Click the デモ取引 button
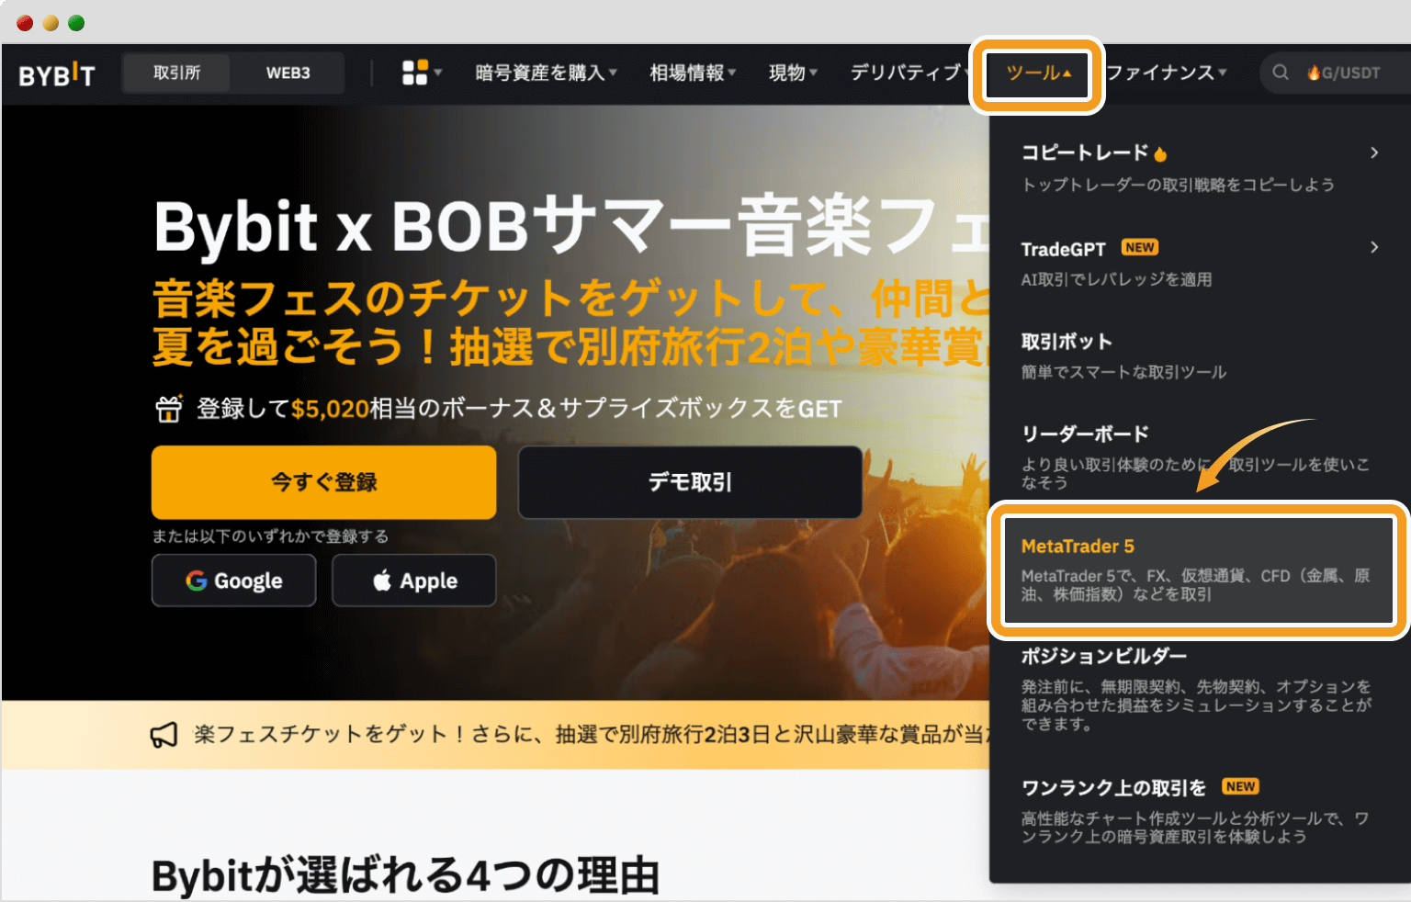The image size is (1411, 902). pyautogui.click(x=690, y=482)
